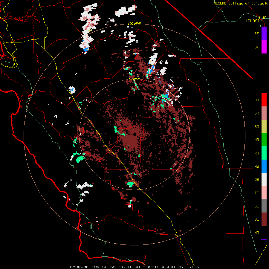Select the GR graupel color swatch
This screenshot has width=269, height=269.
tap(264, 113)
